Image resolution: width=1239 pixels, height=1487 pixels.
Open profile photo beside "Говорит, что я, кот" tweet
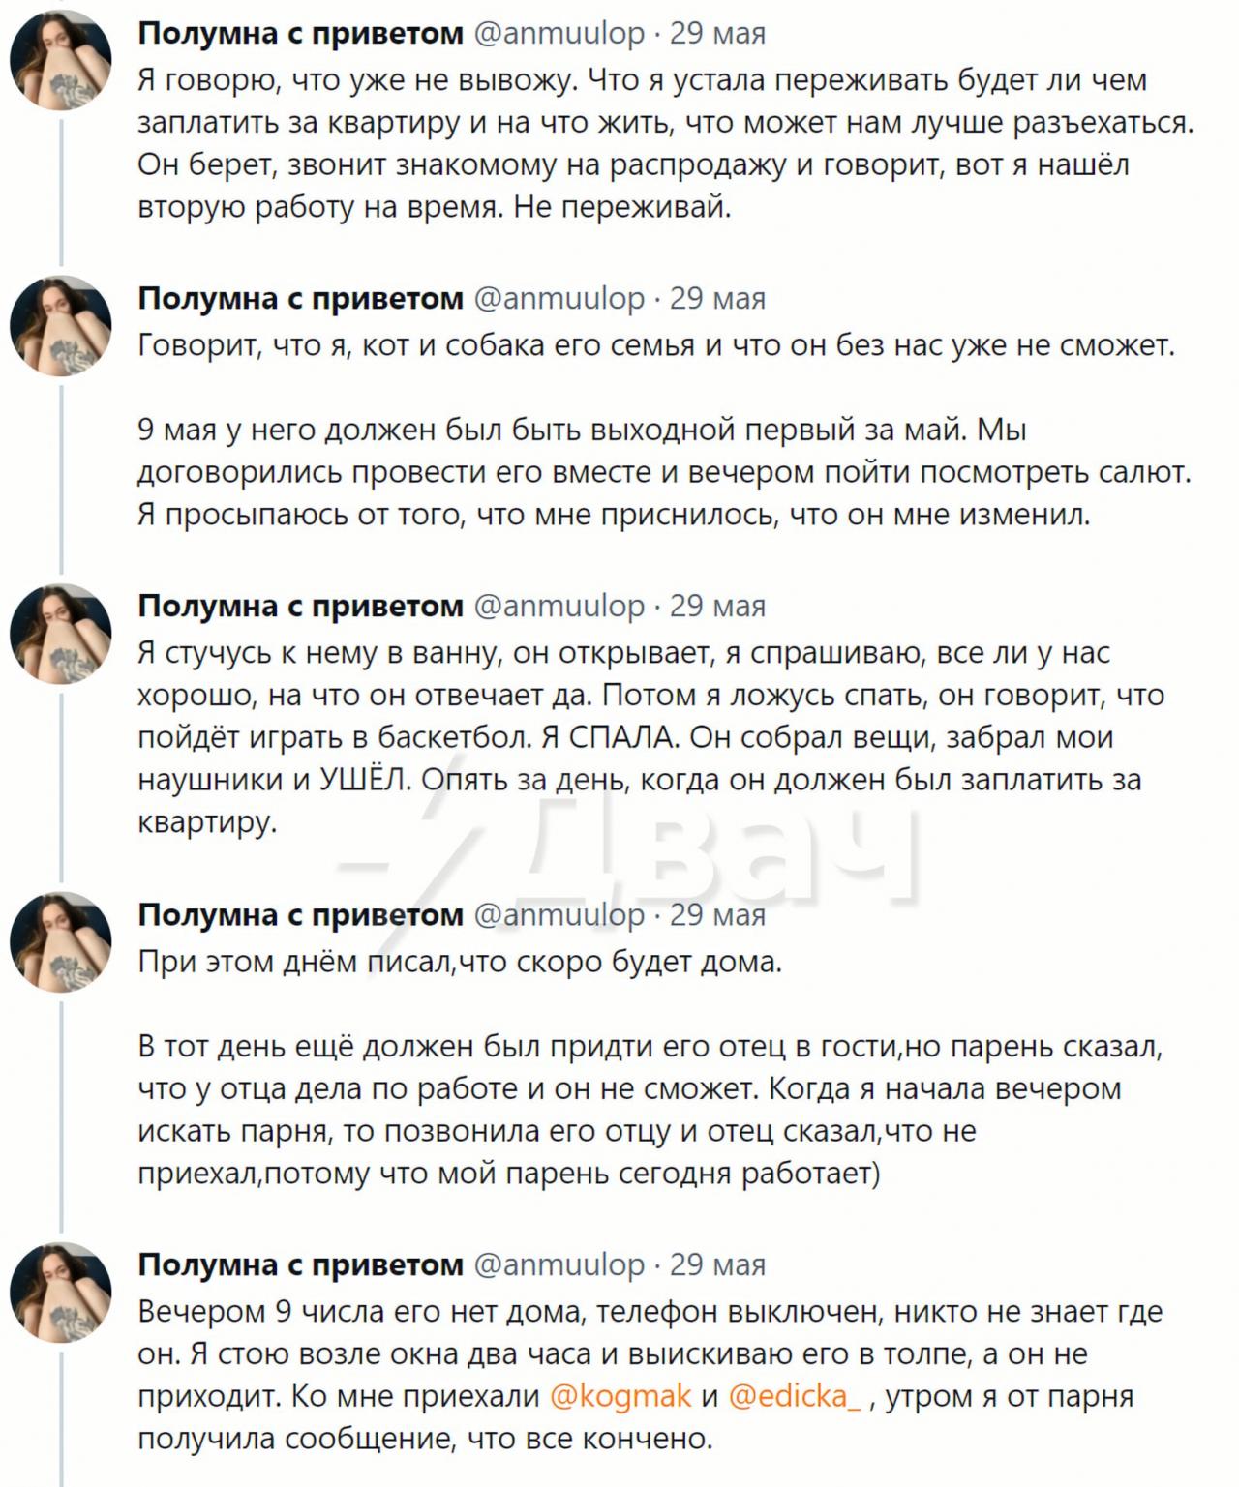click(x=60, y=326)
